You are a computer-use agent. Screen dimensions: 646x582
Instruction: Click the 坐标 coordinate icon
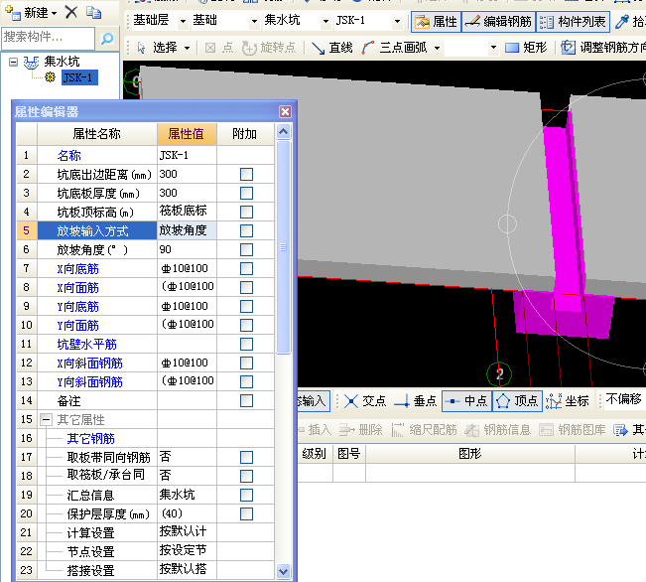pyautogui.click(x=554, y=401)
